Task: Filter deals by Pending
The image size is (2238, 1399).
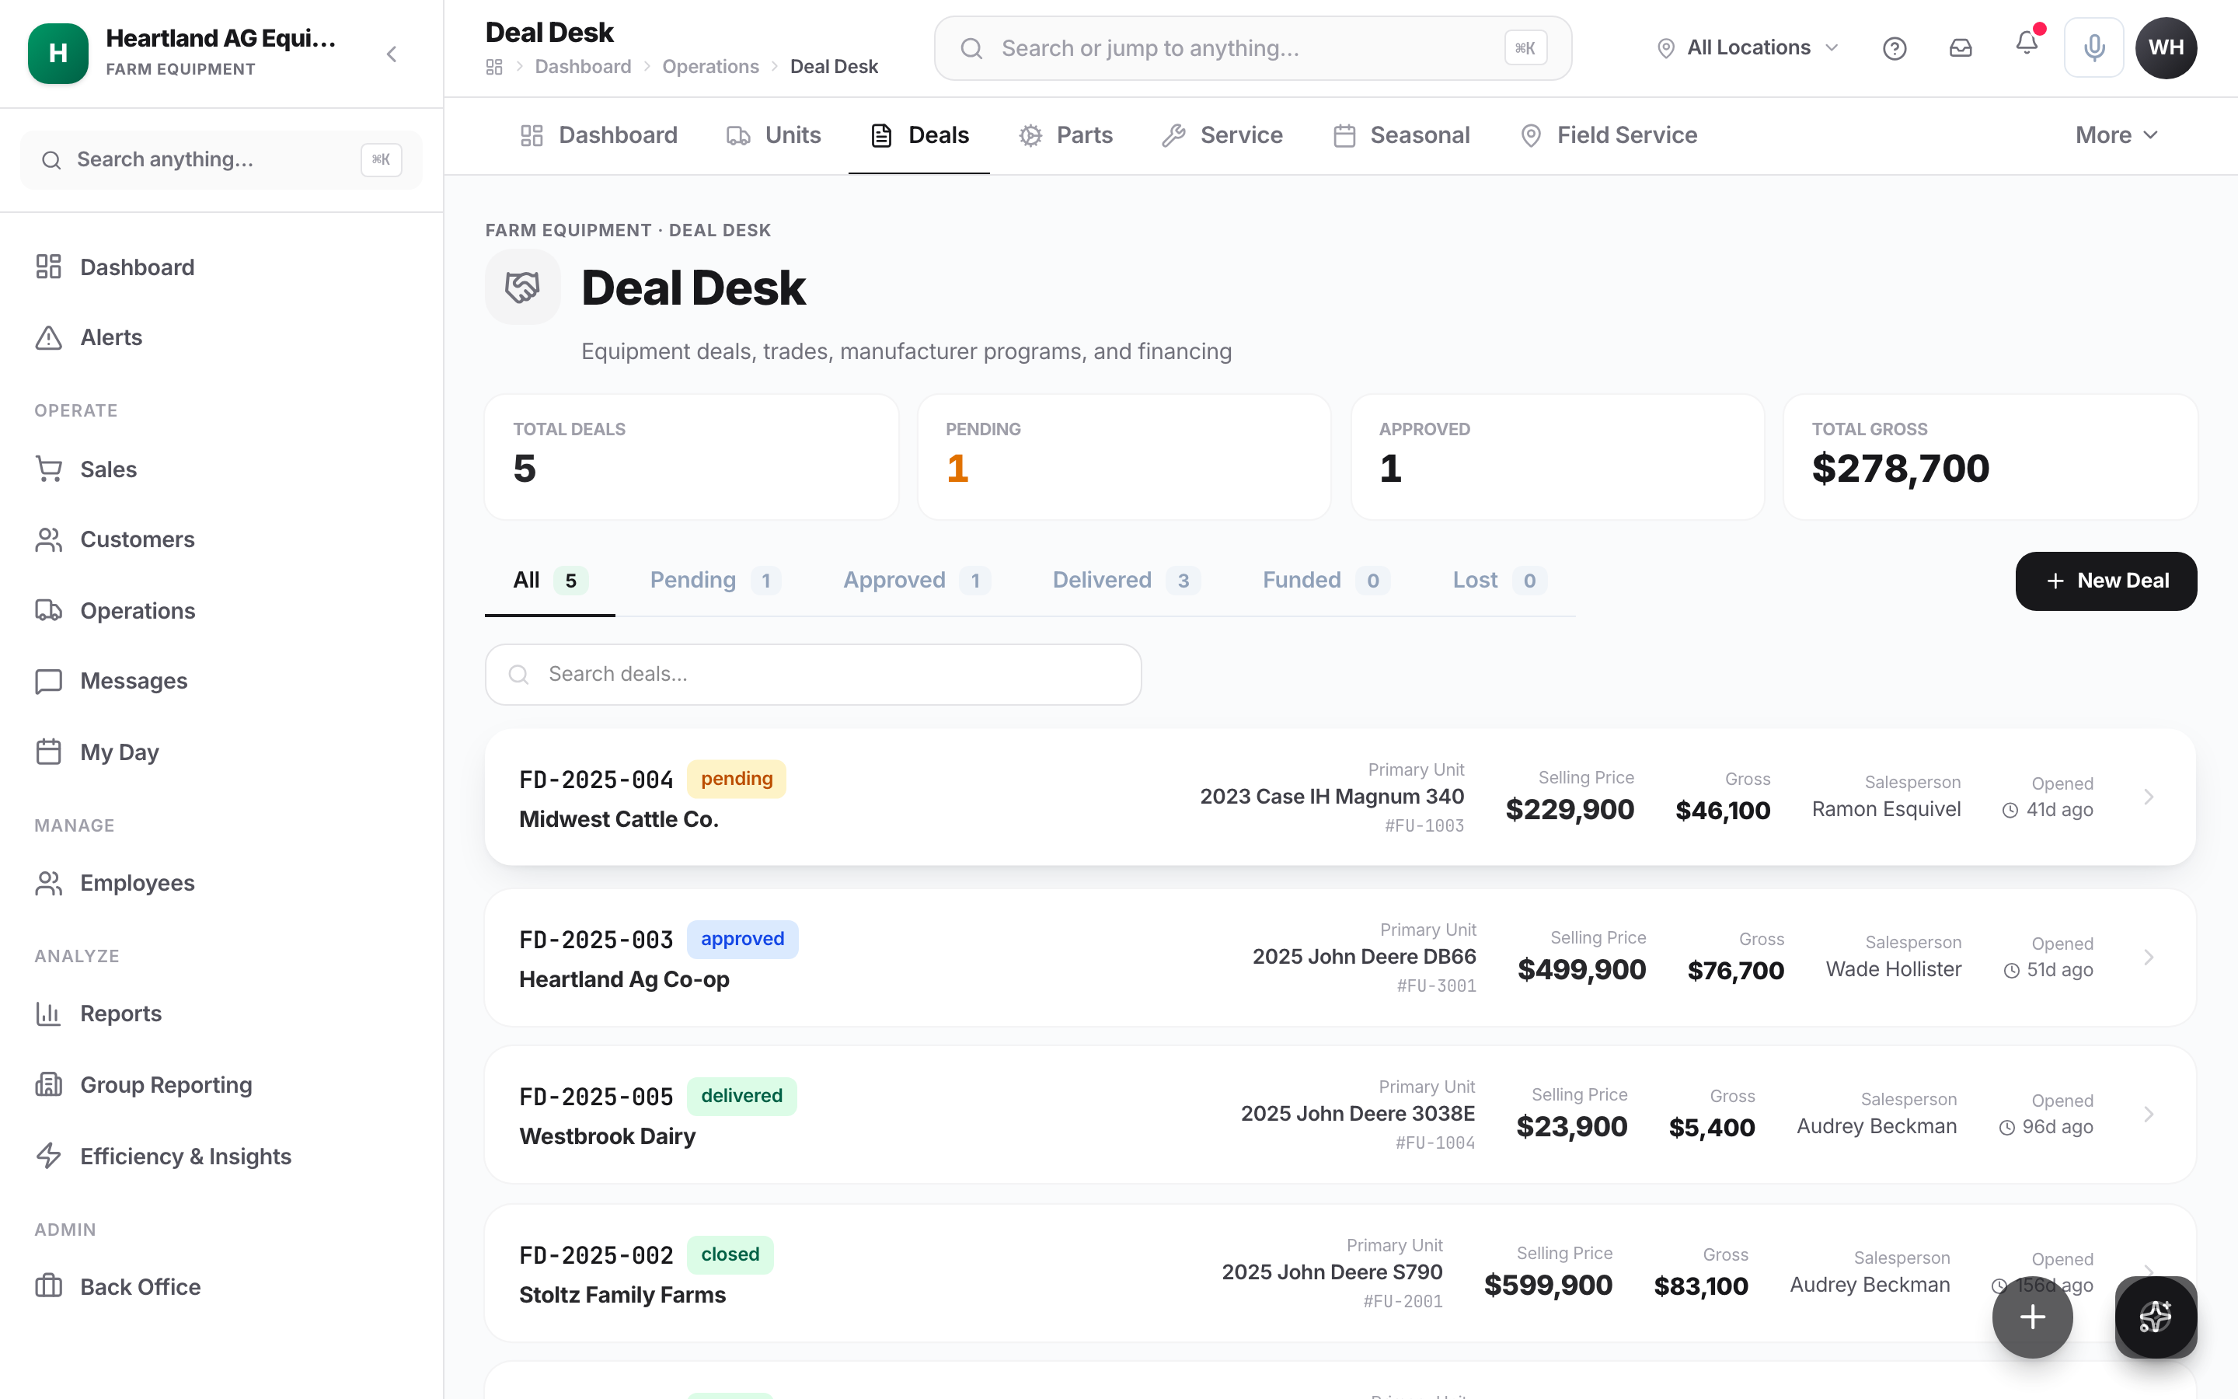Action: pyautogui.click(x=715, y=580)
